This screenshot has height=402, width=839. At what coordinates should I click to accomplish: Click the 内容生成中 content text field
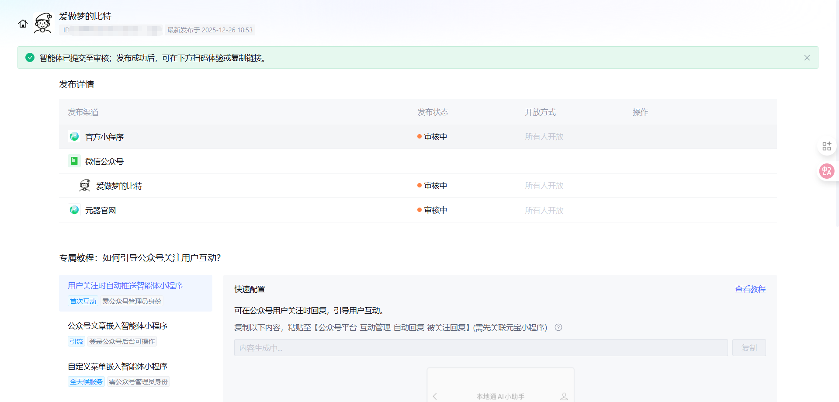(x=481, y=348)
